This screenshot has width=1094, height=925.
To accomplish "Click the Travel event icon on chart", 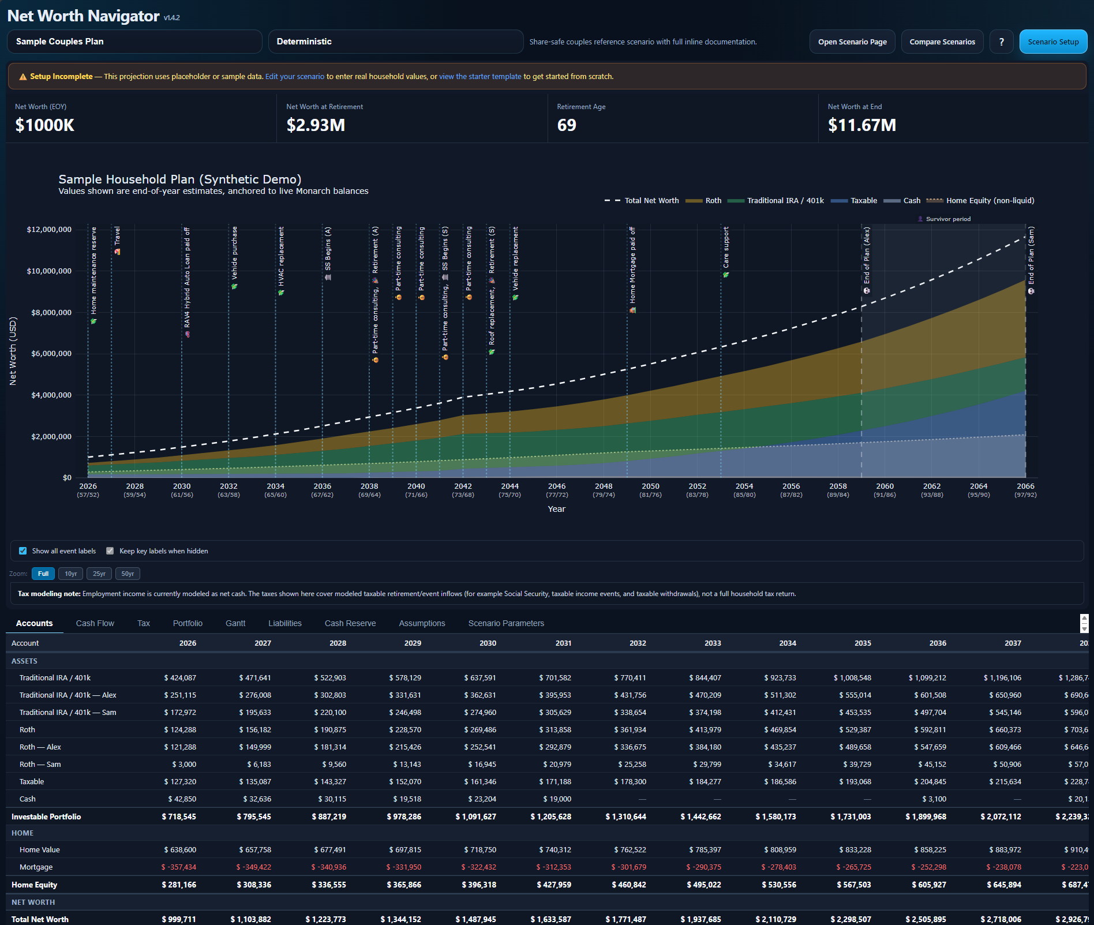I will (x=117, y=252).
